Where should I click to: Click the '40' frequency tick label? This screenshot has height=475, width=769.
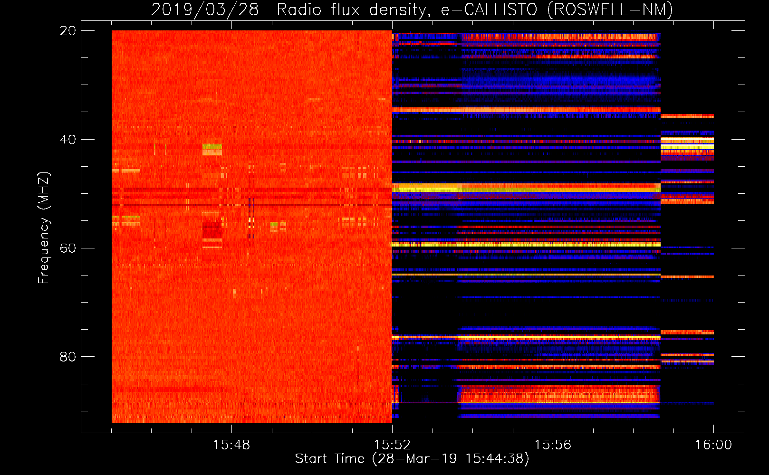(68, 140)
